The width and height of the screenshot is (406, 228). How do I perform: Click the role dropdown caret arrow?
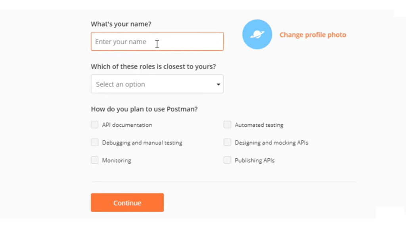[218, 84]
